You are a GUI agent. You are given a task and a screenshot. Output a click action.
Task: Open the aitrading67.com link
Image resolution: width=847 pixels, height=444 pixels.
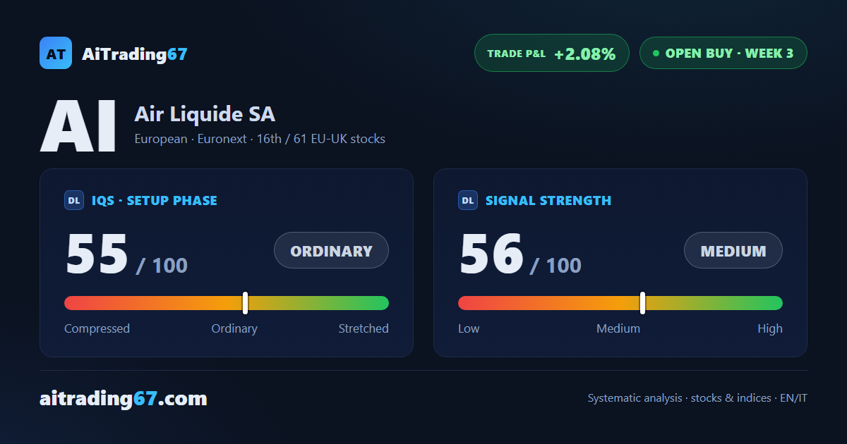coord(124,399)
